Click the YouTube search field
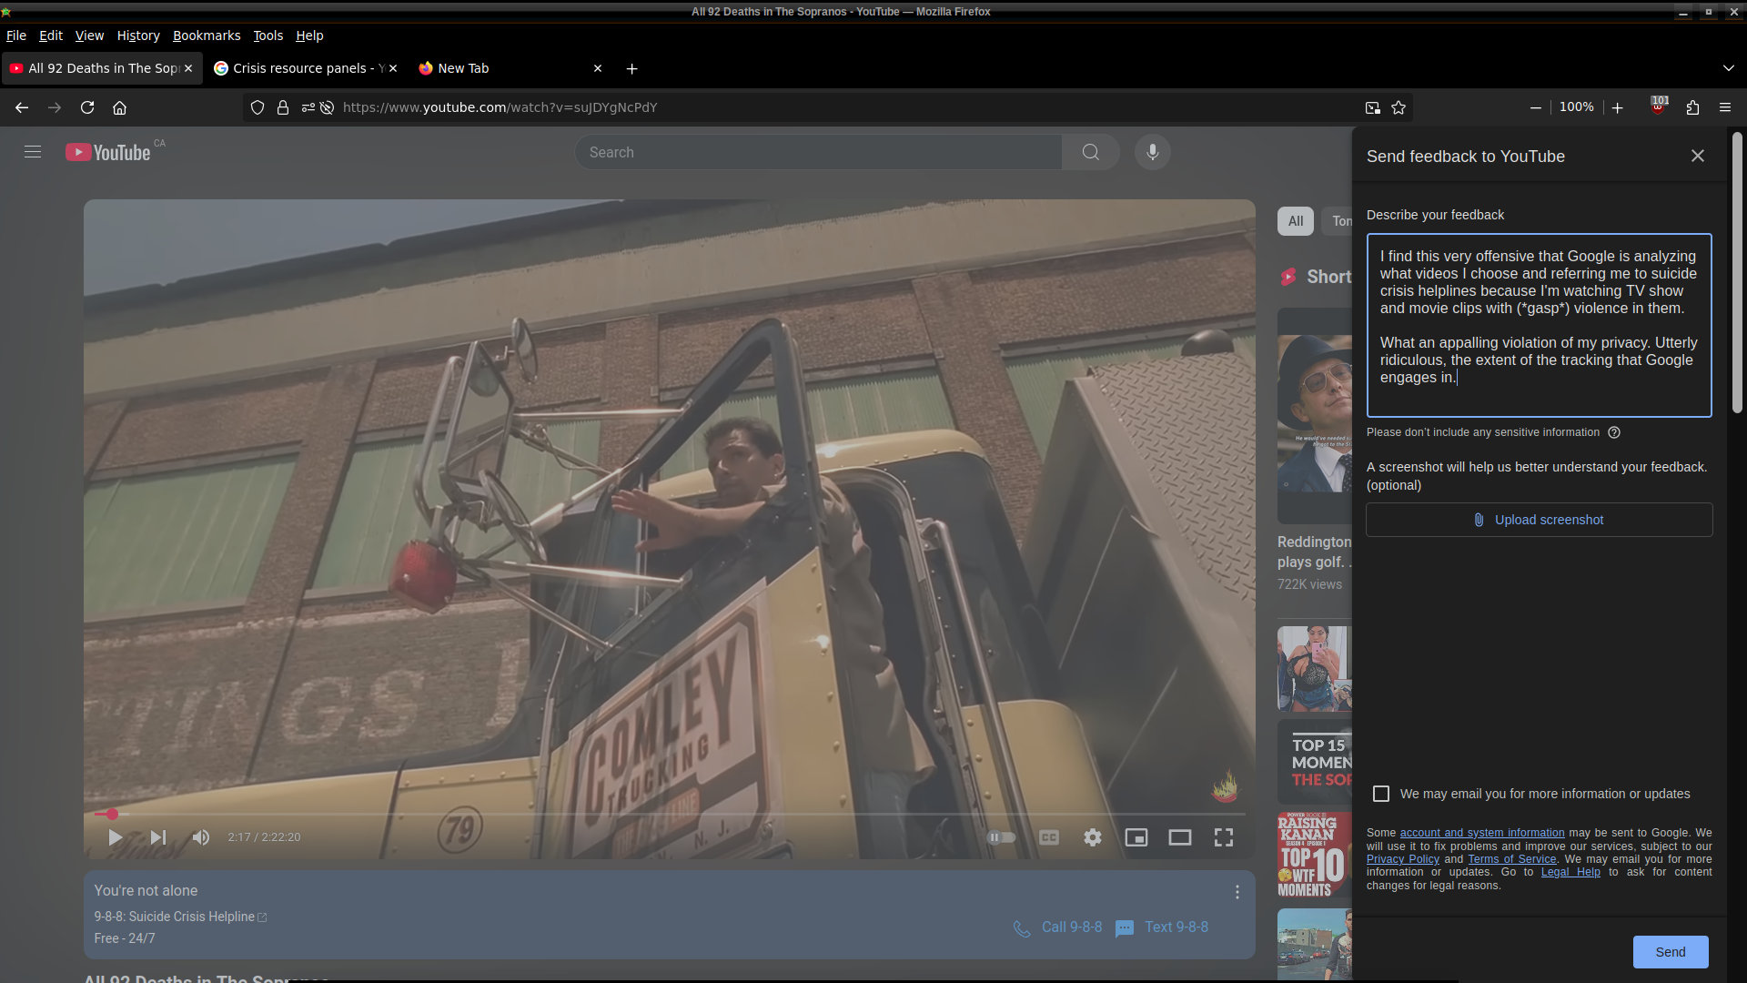Viewport: 1747px width, 983px height. (818, 152)
